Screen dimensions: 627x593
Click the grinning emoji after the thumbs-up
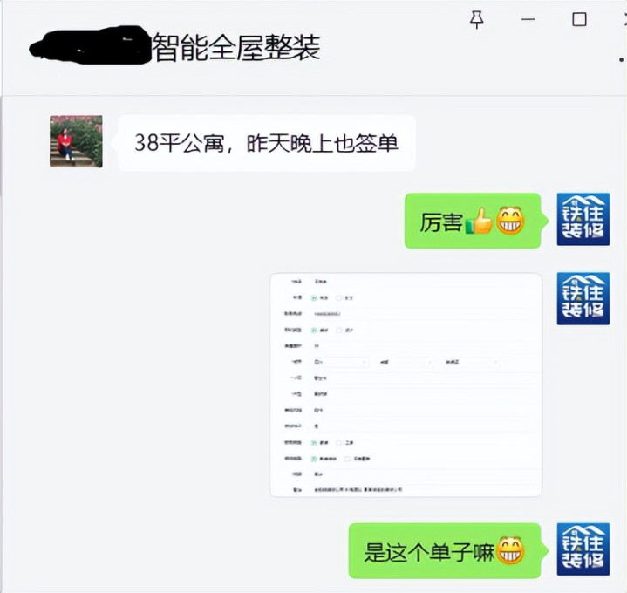coord(510,221)
